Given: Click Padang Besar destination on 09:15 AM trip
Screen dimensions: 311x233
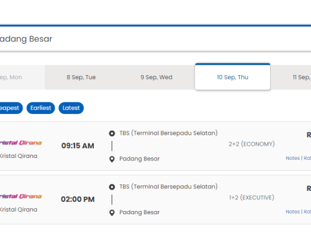Looking at the screenshot, I should (139, 159).
